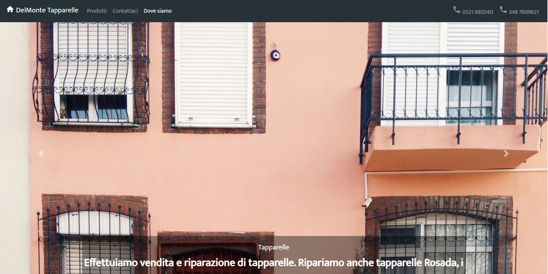This screenshot has height=274, width=548.
Task: Select the Dove siamo navigation item
Action: [x=158, y=11]
